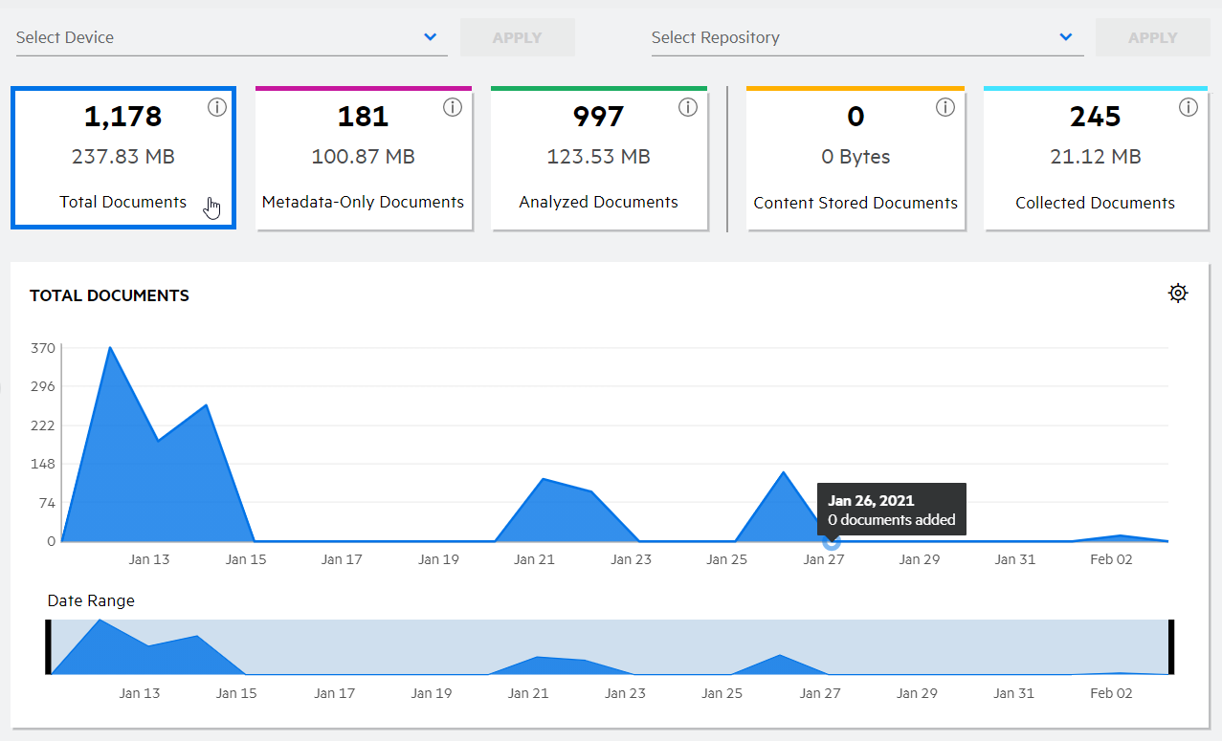Click left handle of Date Range slider

tap(48, 647)
